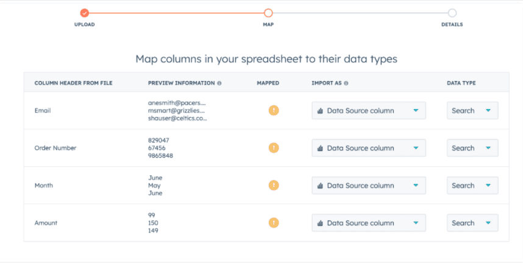This screenshot has width=523, height=263.
Task: Click the Month row warning icon
Action: point(274,186)
